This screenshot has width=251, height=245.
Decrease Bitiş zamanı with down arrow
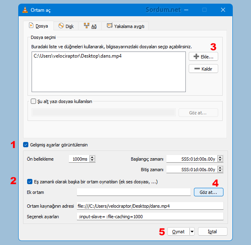point(220,171)
